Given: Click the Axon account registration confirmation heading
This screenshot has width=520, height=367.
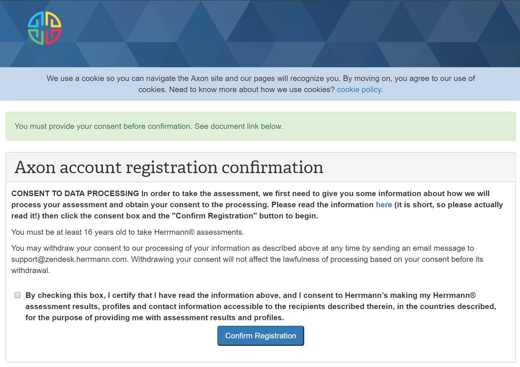Looking at the screenshot, I should 169,167.
